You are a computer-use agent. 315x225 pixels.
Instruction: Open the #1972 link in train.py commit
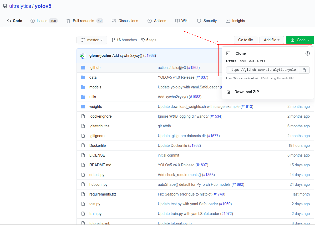227,214
